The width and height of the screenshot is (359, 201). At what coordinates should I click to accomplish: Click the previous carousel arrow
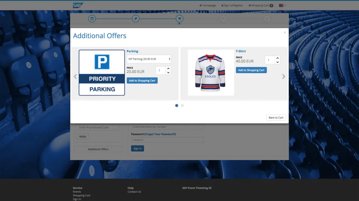tap(75, 77)
